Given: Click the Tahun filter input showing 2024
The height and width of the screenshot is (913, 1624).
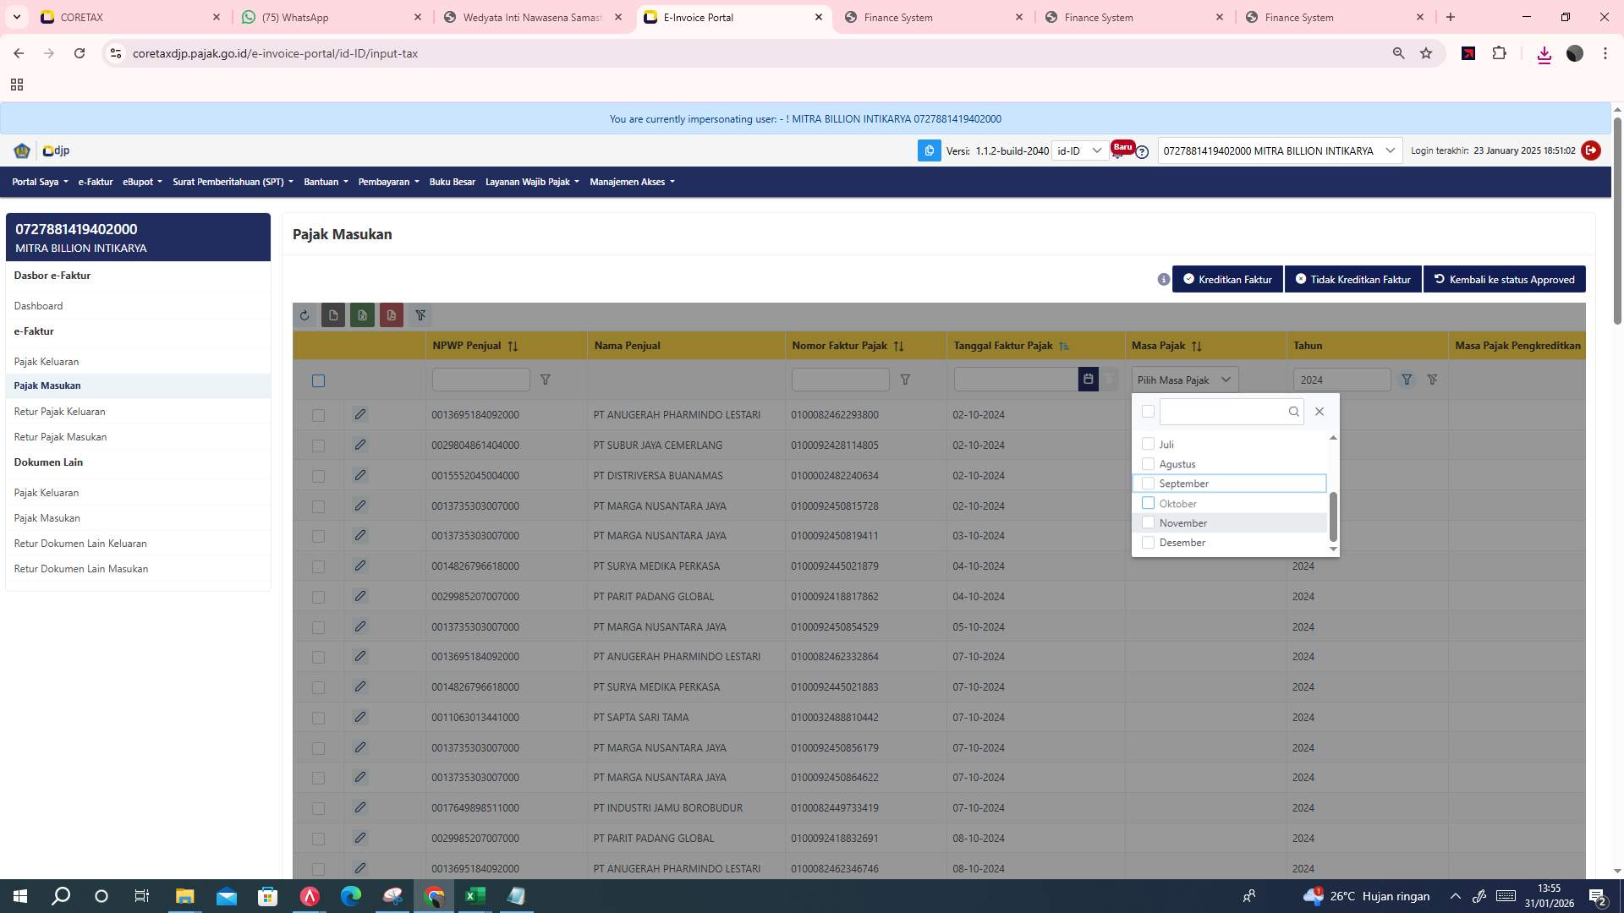Looking at the screenshot, I should click(x=1341, y=380).
